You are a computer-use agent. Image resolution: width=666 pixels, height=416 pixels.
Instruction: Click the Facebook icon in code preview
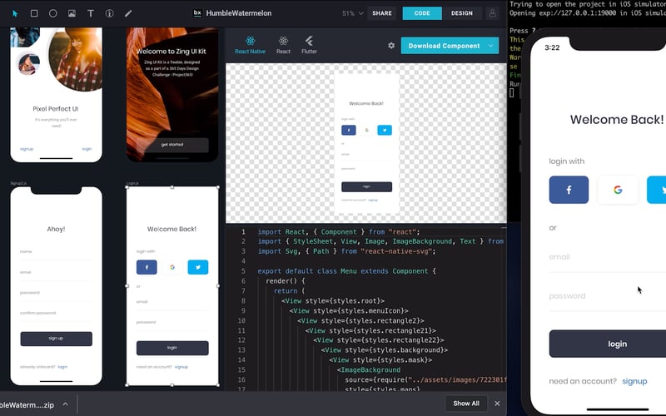click(x=349, y=131)
